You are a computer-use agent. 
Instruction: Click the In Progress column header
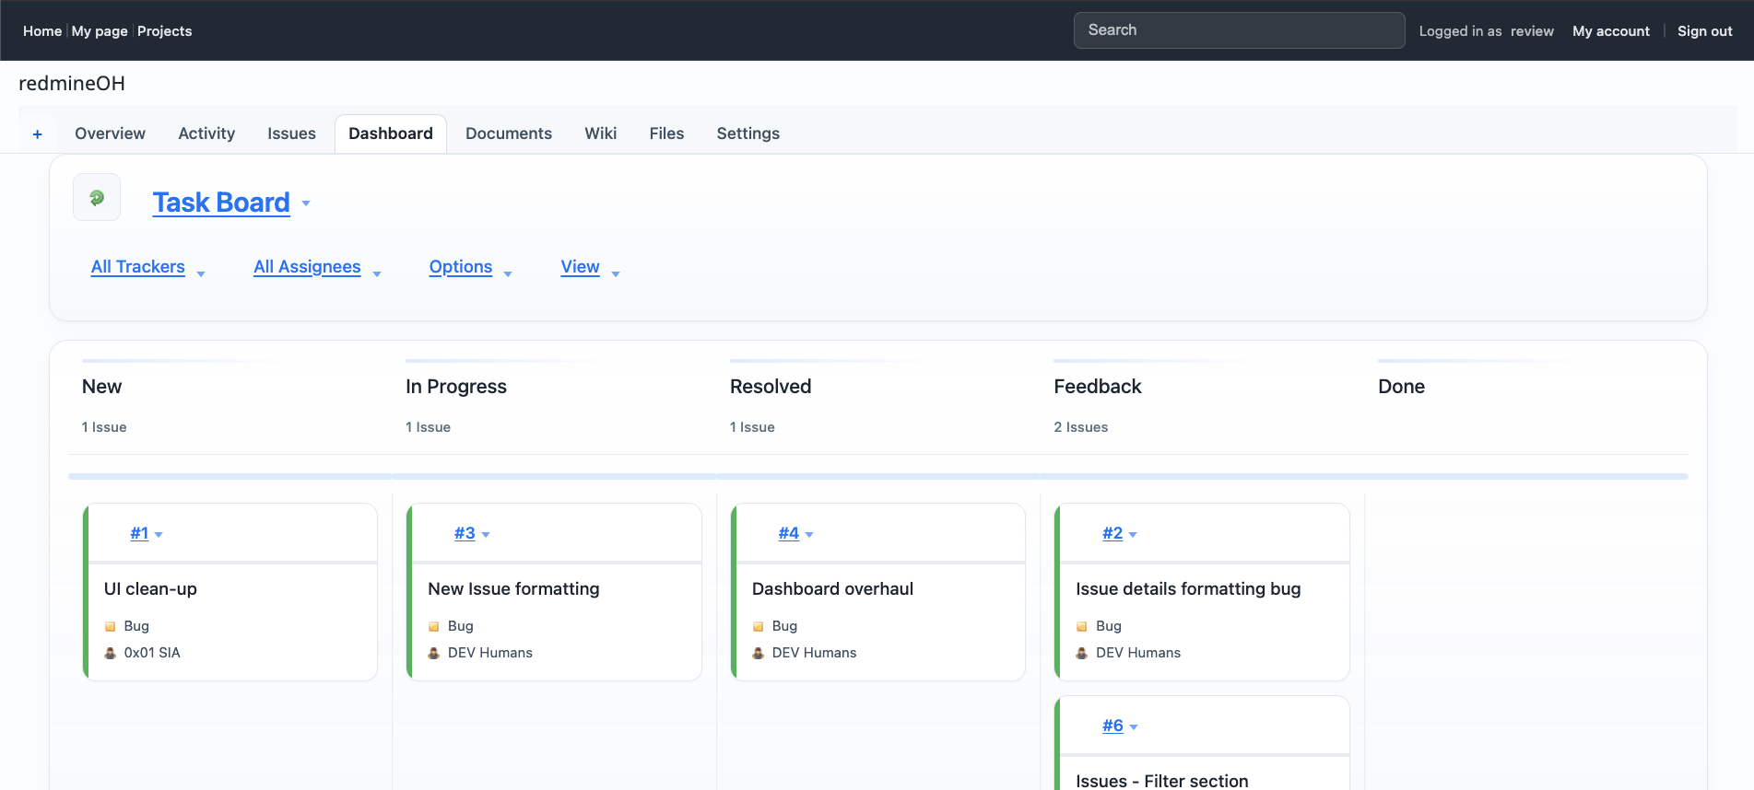pos(456,387)
